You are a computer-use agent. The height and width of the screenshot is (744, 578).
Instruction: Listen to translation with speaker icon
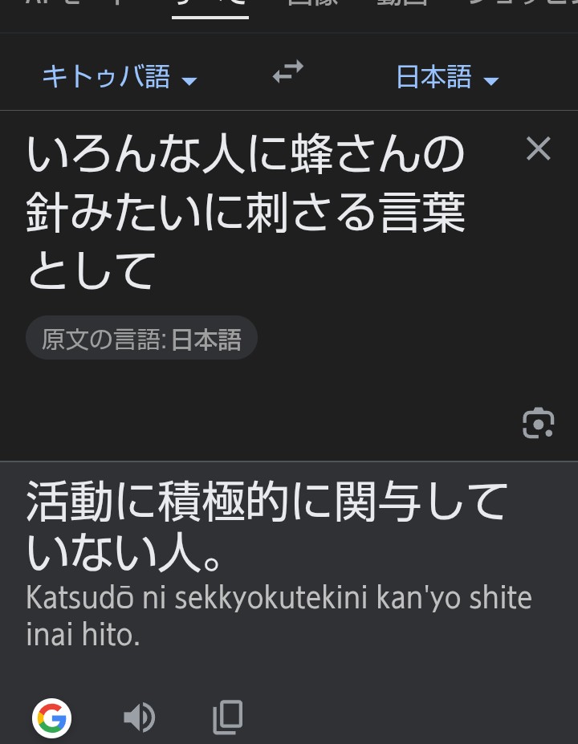(139, 718)
